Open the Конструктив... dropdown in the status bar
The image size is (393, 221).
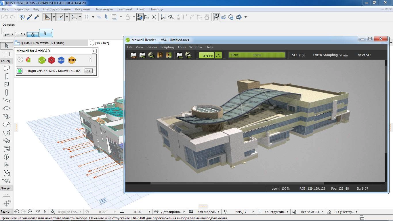pyautogui.click(x=273, y=212)
